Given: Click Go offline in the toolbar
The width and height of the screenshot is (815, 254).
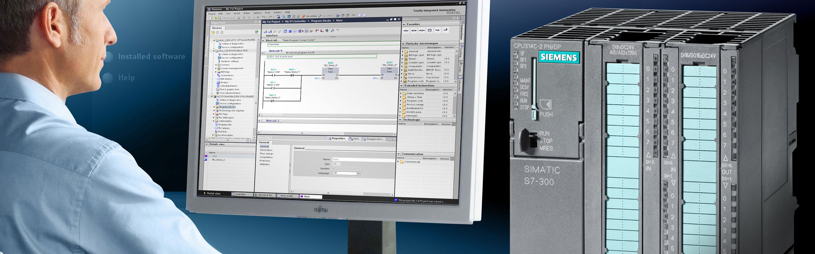Looking at the screenshot, I should point(326,16).
